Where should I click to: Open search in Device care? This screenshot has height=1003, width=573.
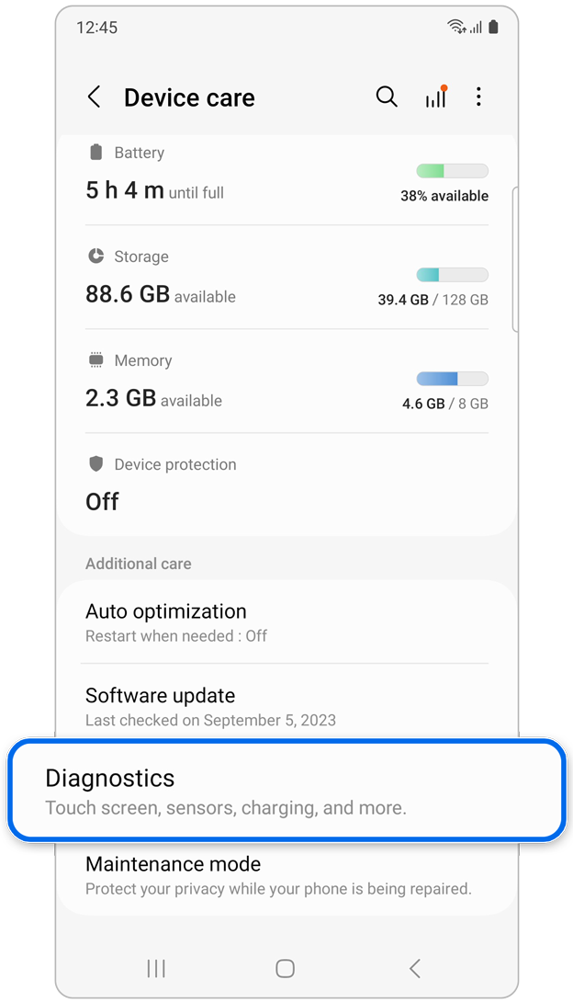pyautogui.click(x=387, y=97)
